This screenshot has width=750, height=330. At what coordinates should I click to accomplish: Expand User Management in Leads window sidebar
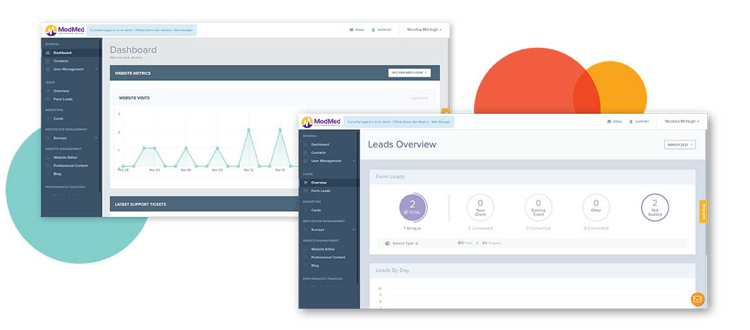pyautogui.click(x=354, y=160)
